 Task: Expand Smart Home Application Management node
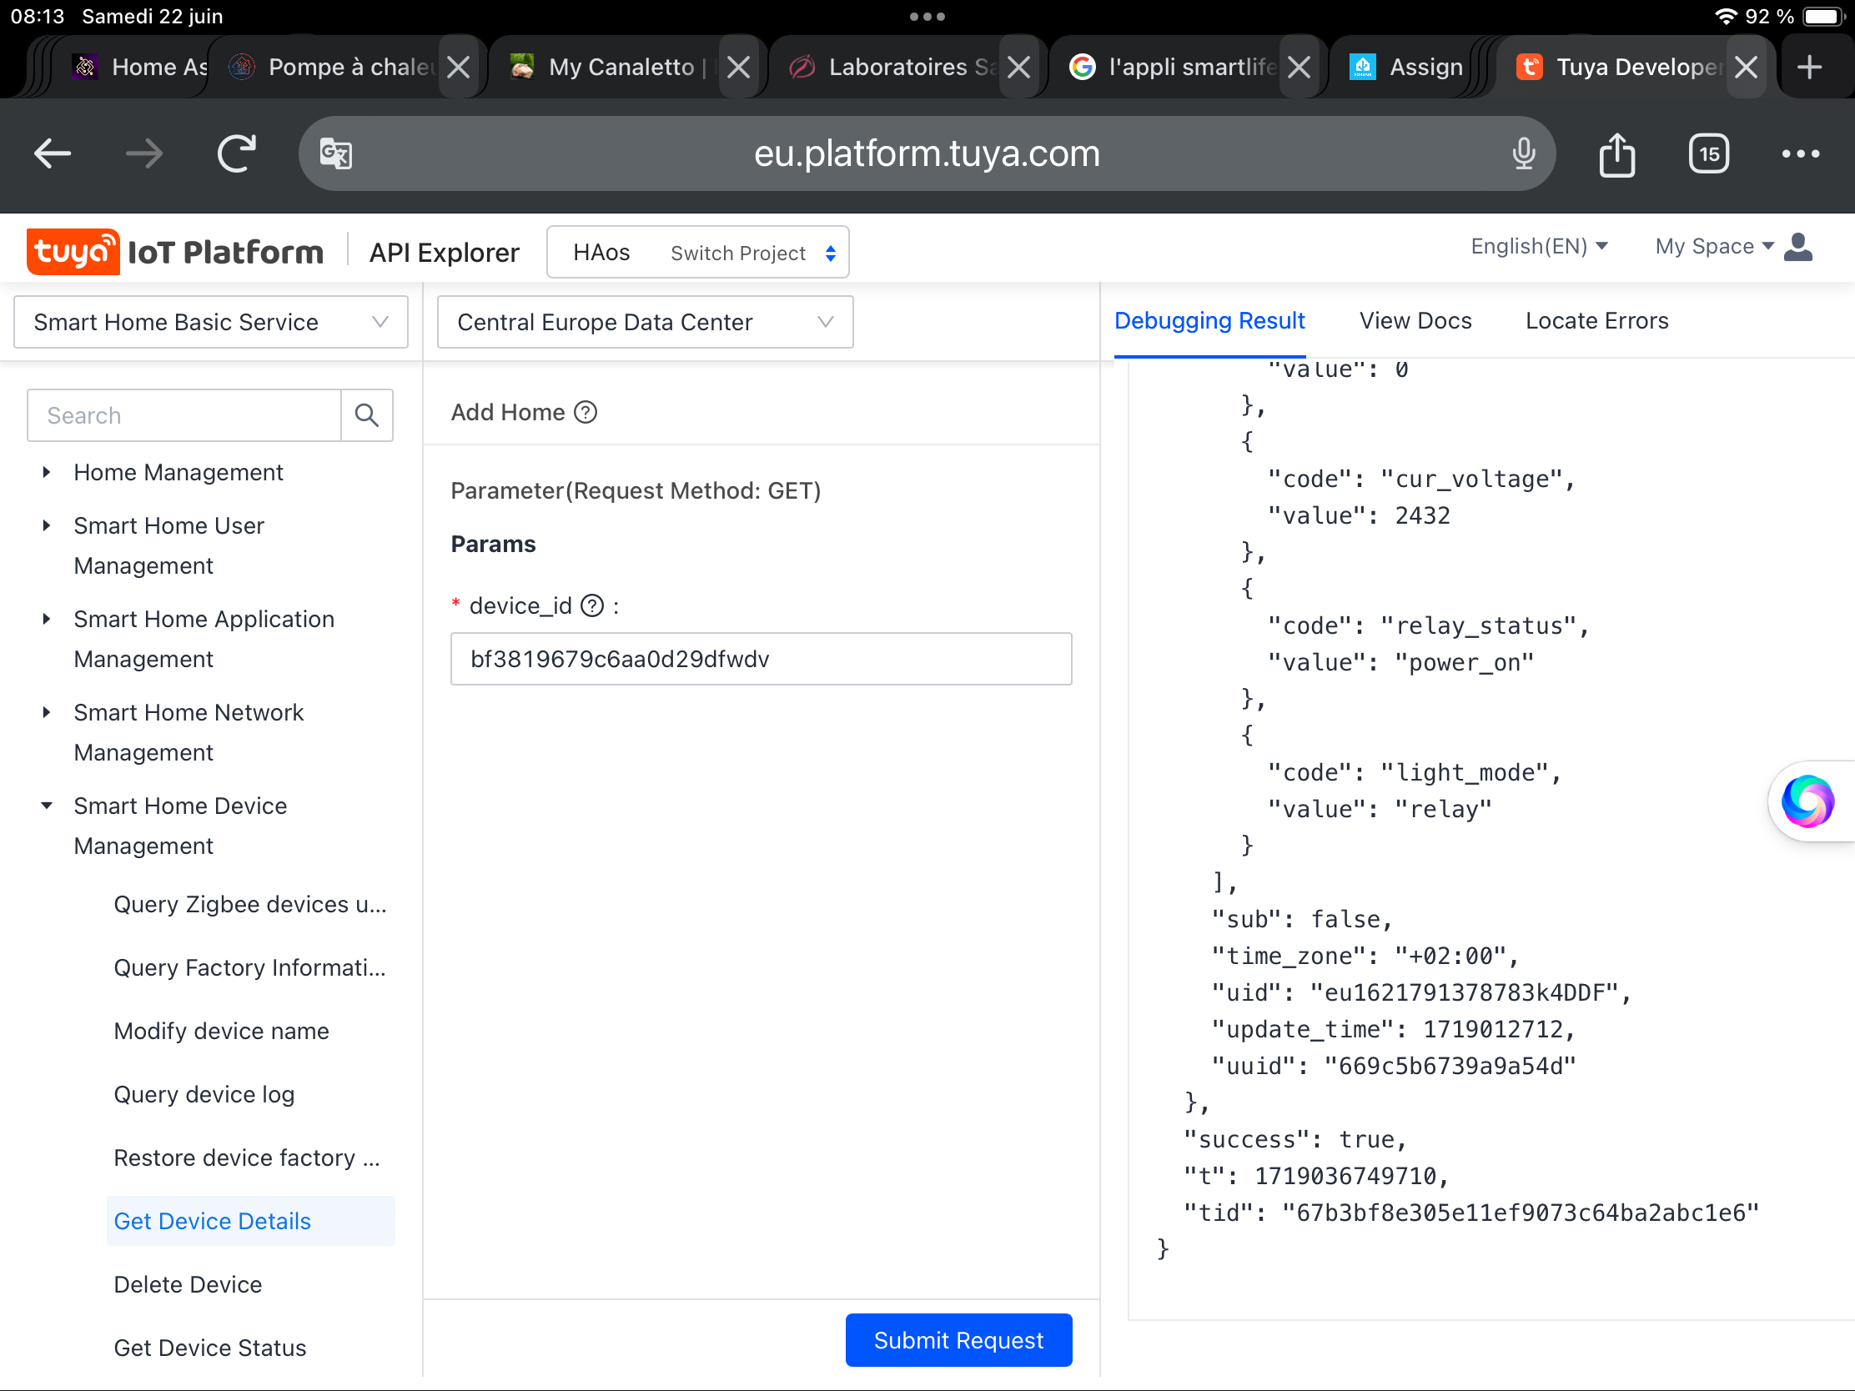coord(47,619)
